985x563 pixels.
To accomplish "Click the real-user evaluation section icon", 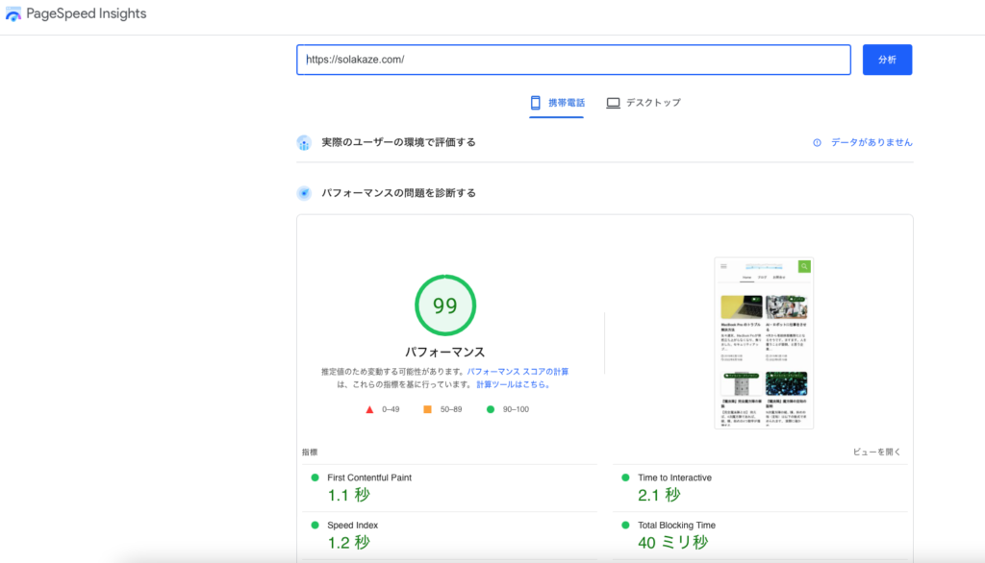I will click(304, 143).
